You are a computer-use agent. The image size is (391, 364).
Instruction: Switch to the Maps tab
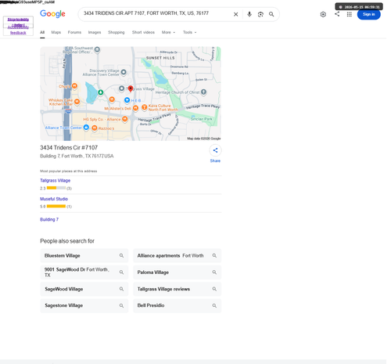pos(56,32)
